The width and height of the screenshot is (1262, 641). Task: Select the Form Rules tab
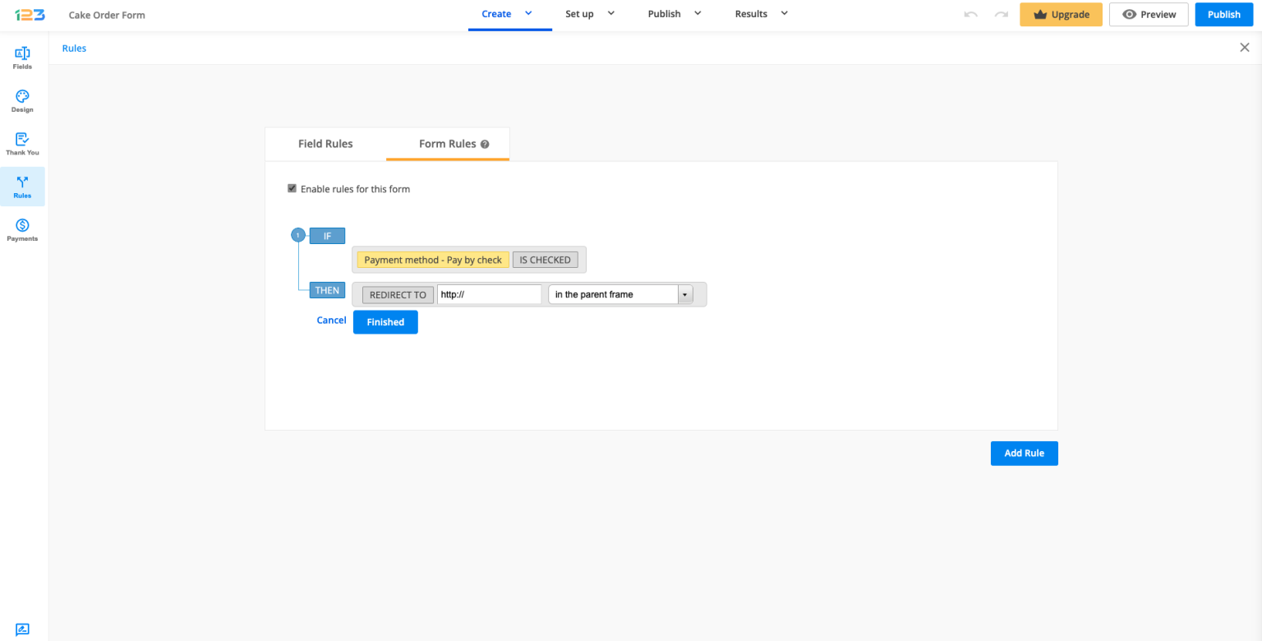(448, 144)
